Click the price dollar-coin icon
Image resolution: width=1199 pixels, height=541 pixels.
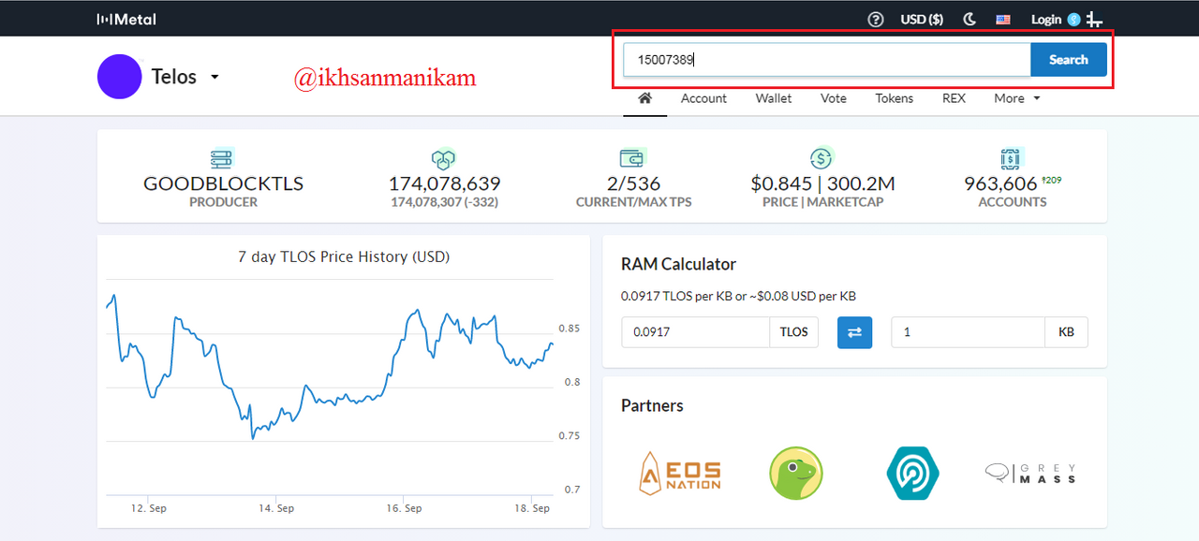[x=822, y=158]
